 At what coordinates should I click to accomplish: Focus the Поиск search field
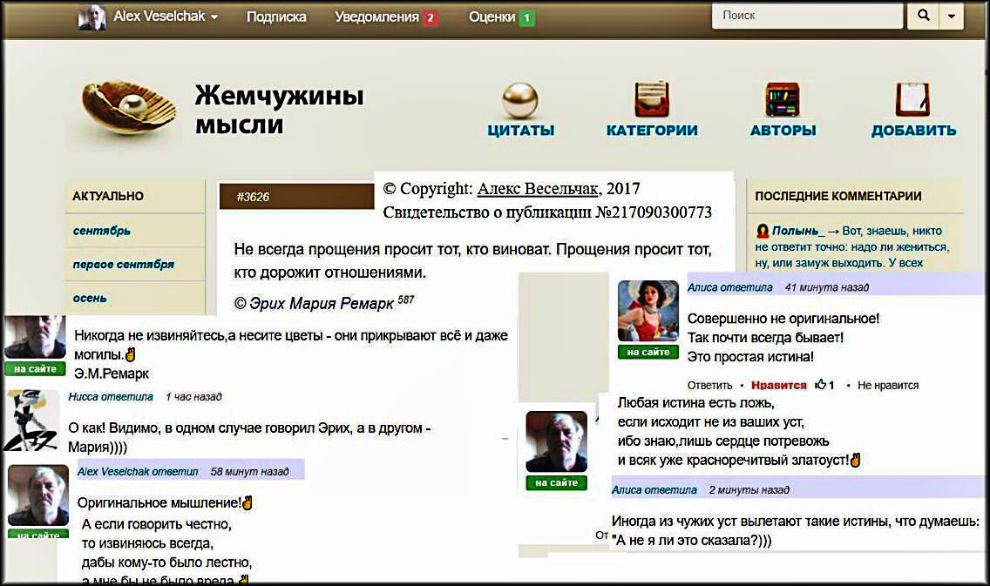[807, 16]
